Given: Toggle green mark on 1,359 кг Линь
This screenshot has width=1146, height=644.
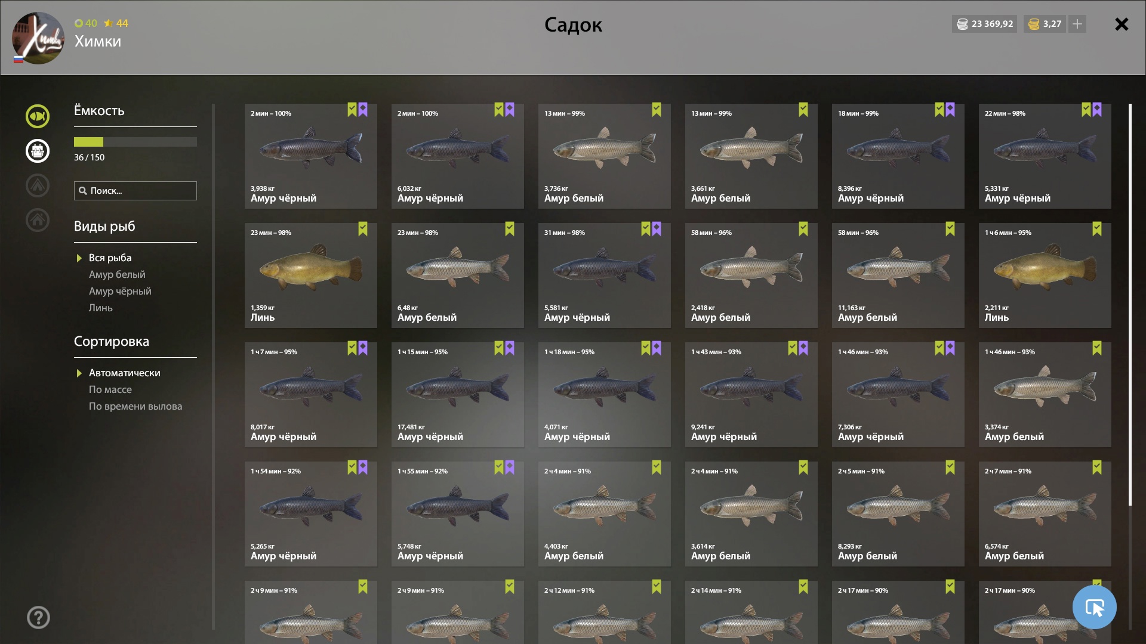Looking at the screenshot, I should [x=363, y=229].
